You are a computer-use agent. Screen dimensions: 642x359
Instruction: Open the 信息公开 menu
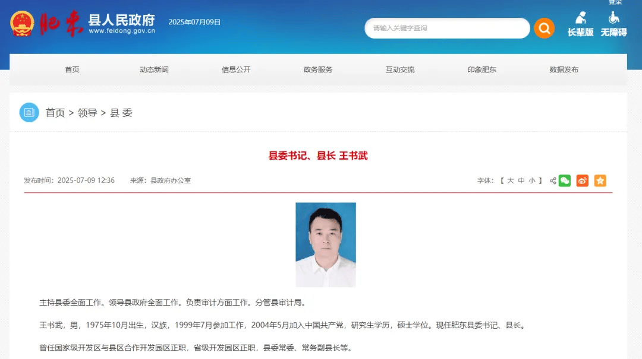[x=235, y=69]
